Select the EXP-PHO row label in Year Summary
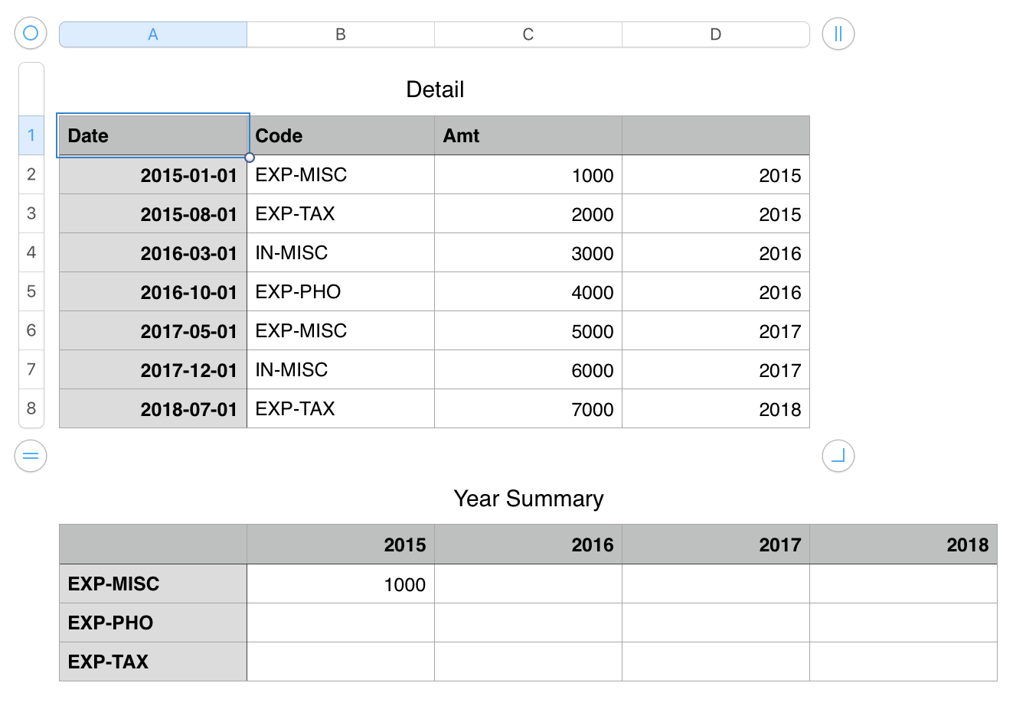 (153, 623)
